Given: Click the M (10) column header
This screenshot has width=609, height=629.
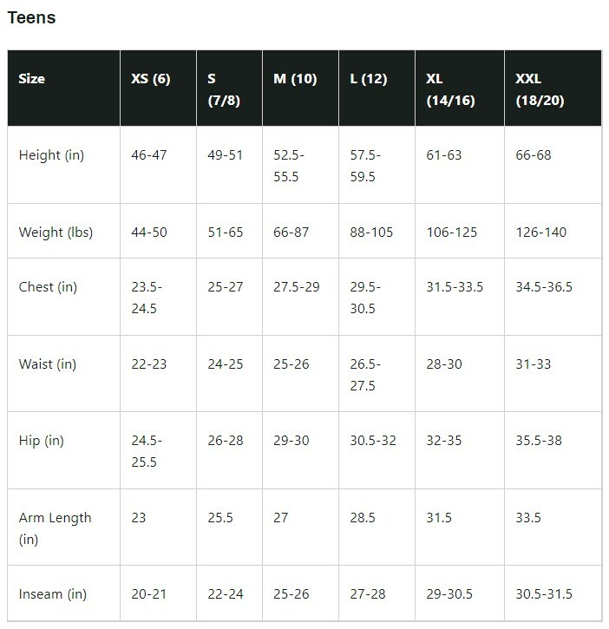Looking at the screenshot, I should click(x=295, y=79).
